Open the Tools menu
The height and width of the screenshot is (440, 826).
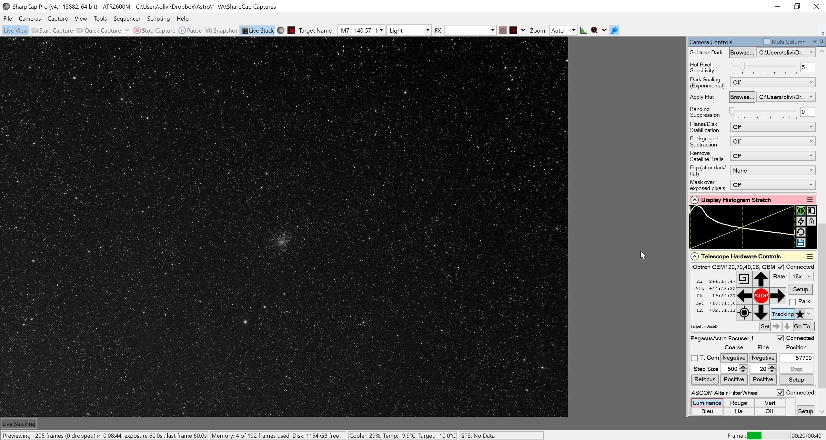(100, 19)
